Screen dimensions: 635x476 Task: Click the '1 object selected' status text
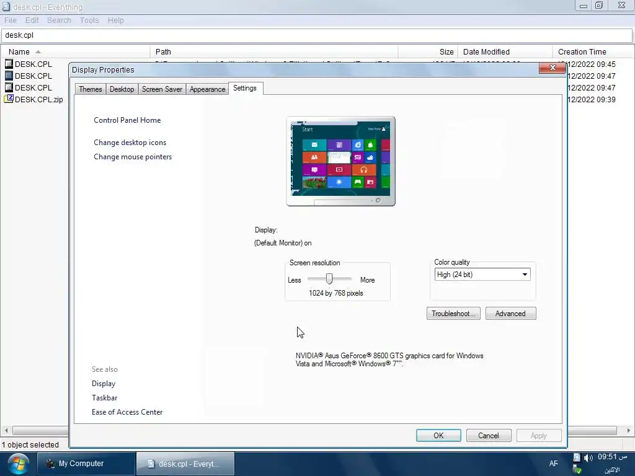30,445
